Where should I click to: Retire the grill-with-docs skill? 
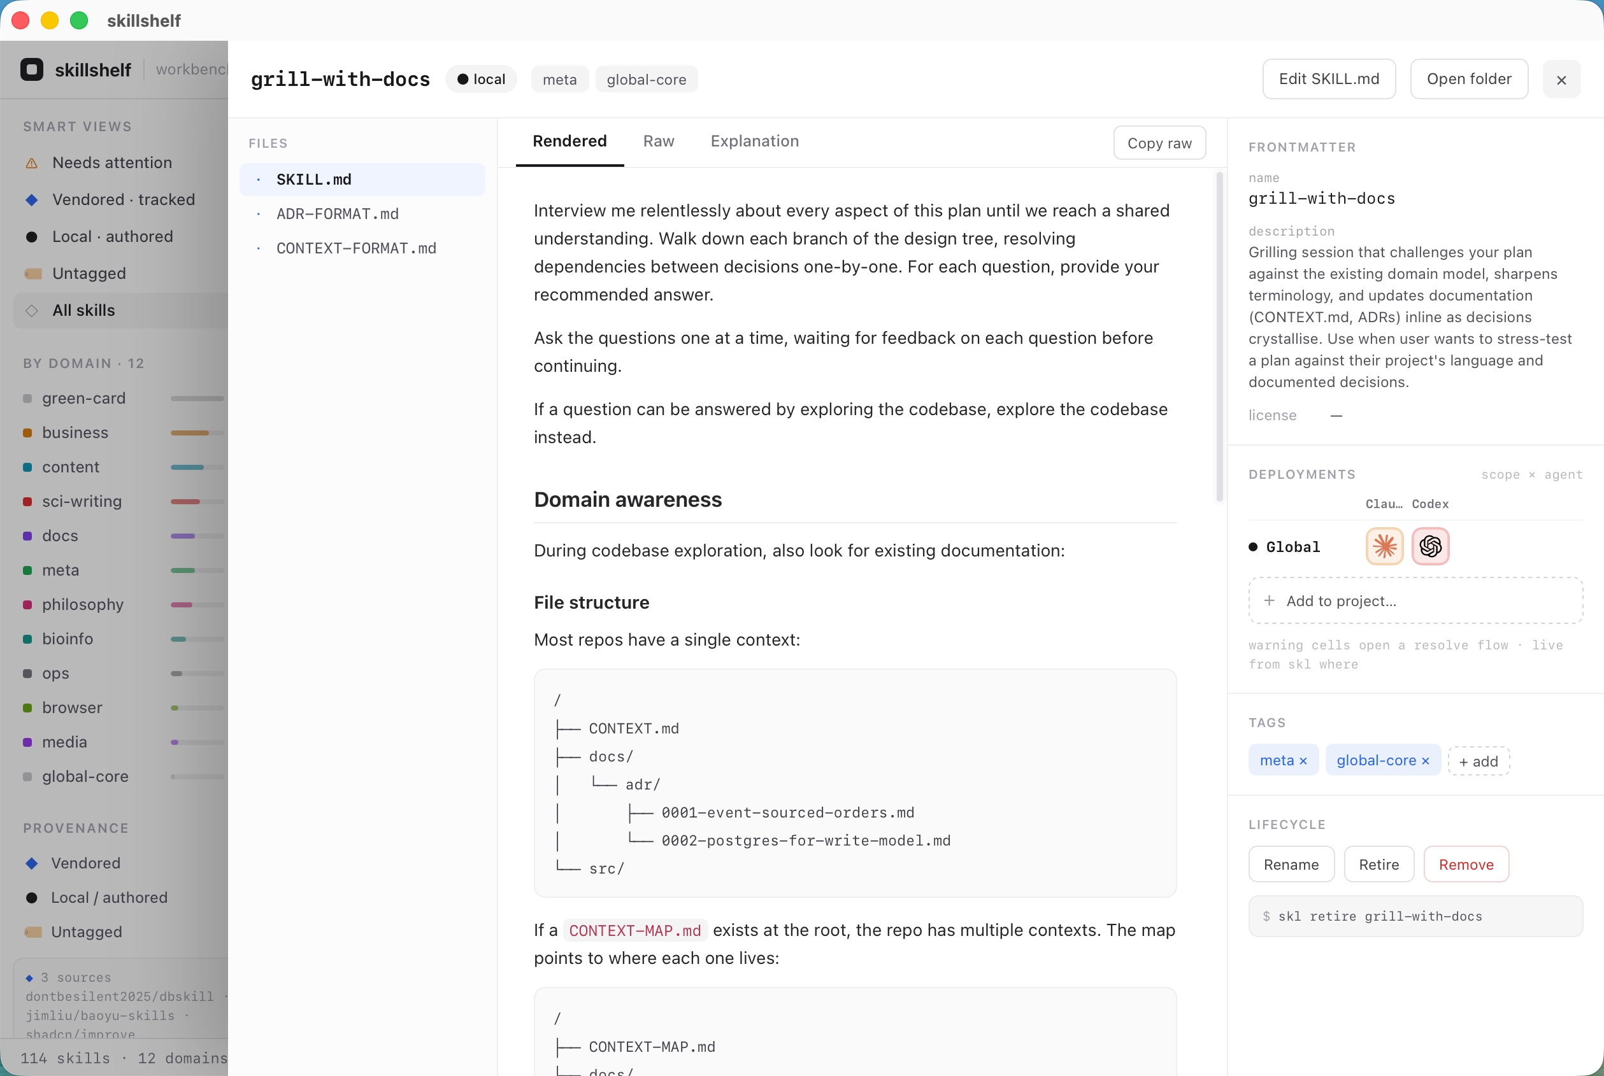click(x=1378, y=865)
